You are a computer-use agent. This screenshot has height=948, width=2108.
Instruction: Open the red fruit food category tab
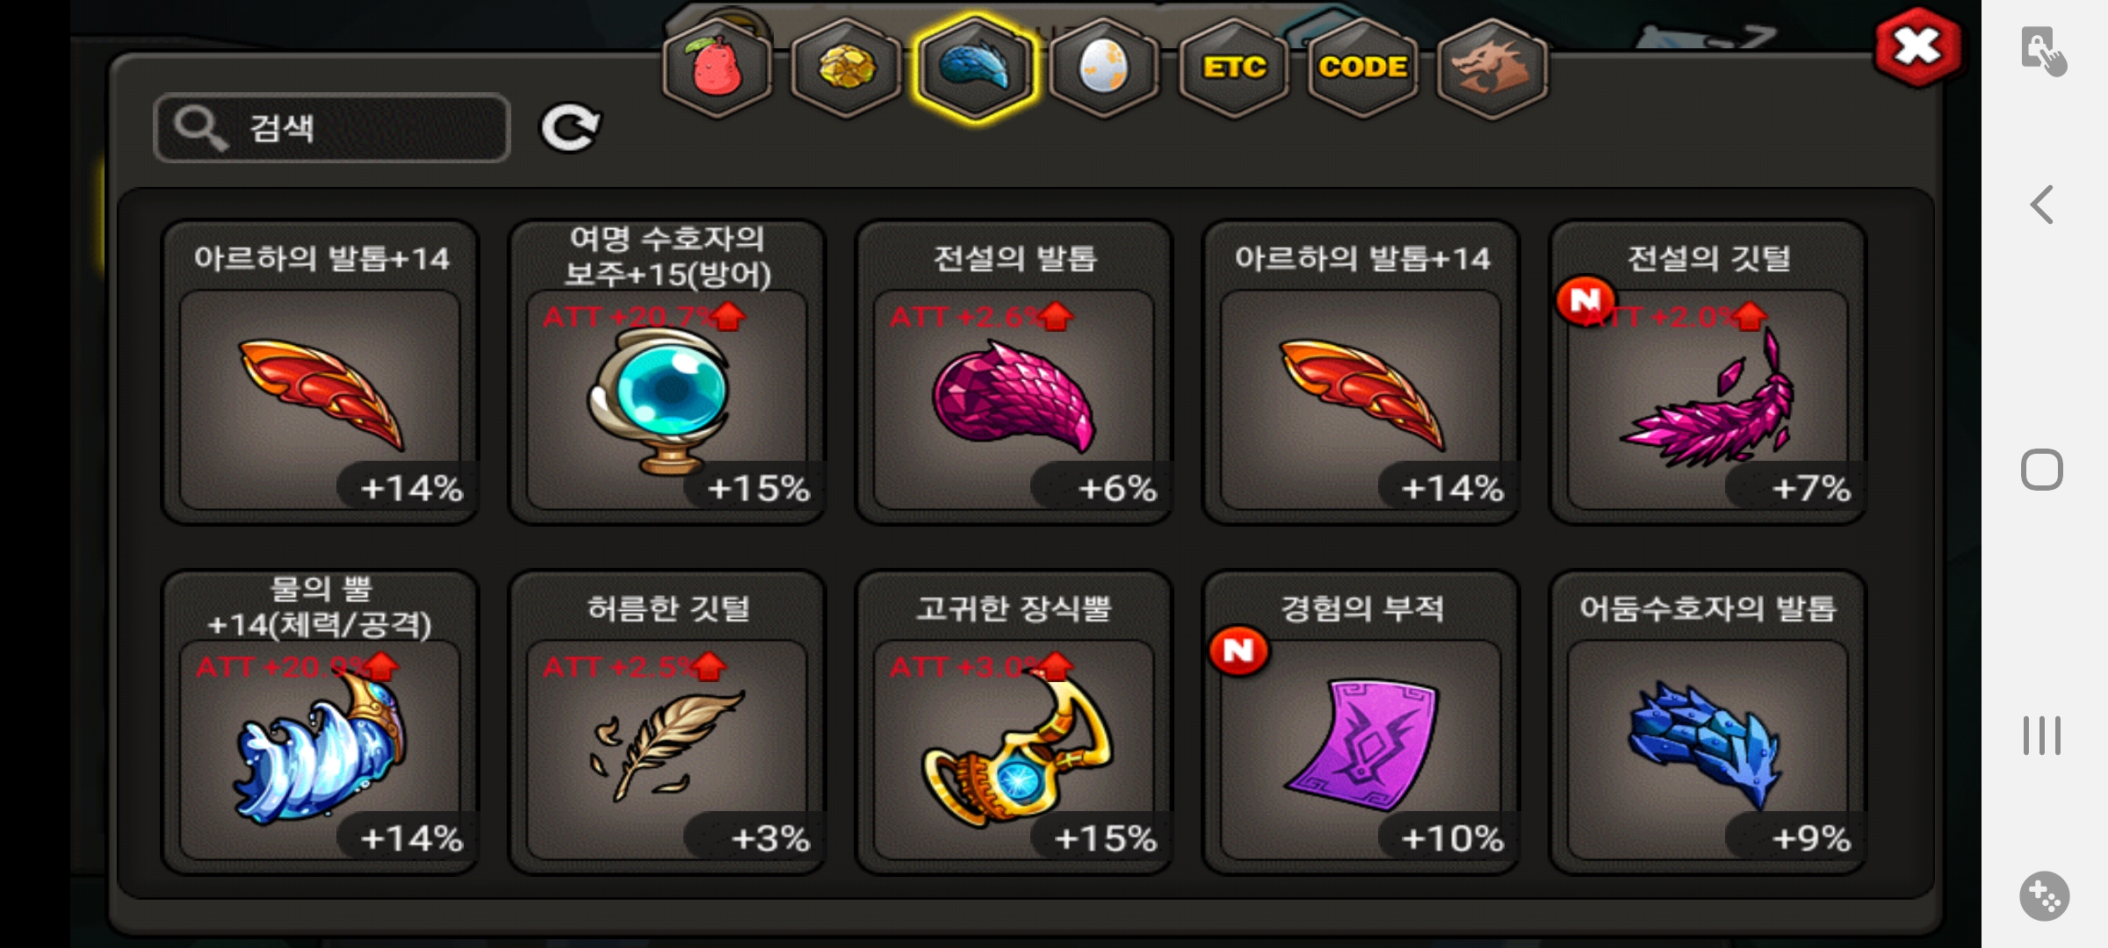718,68
